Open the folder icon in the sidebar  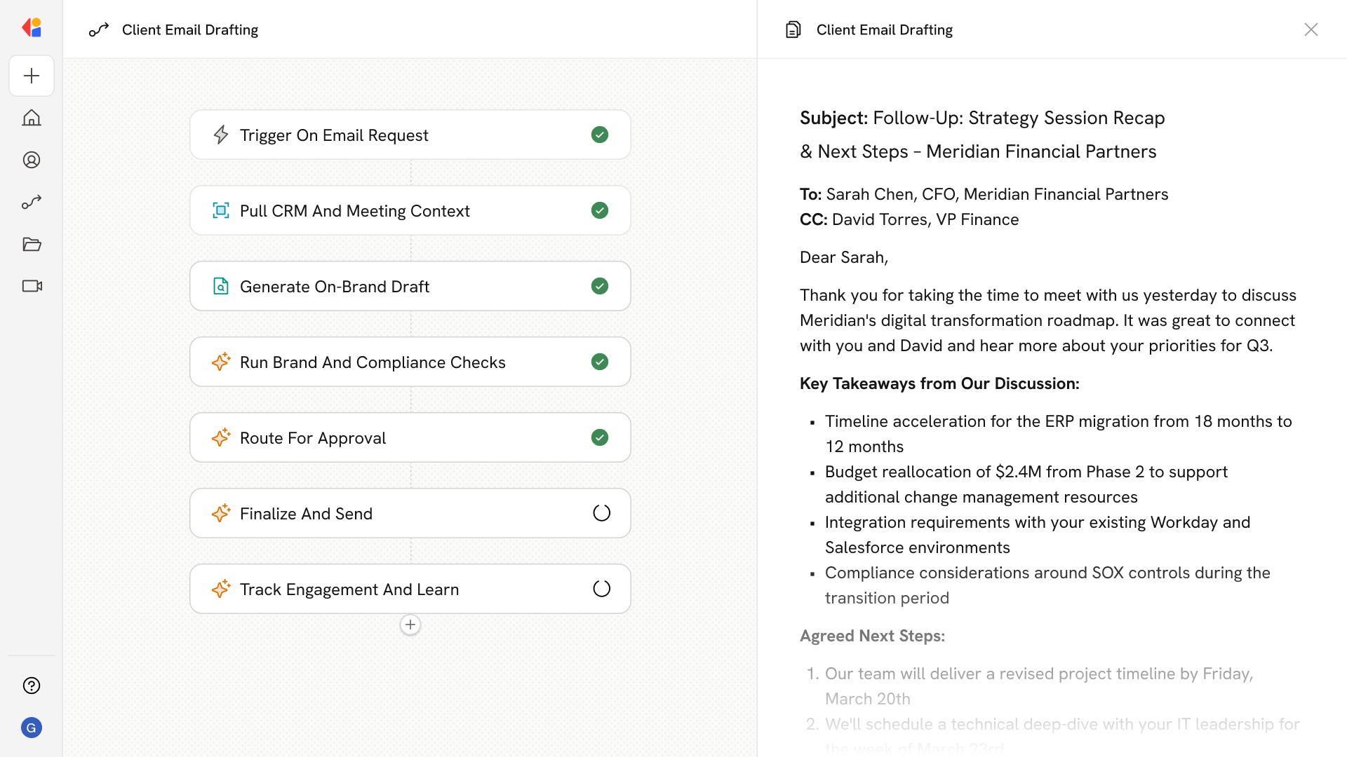tap(32, 244)
